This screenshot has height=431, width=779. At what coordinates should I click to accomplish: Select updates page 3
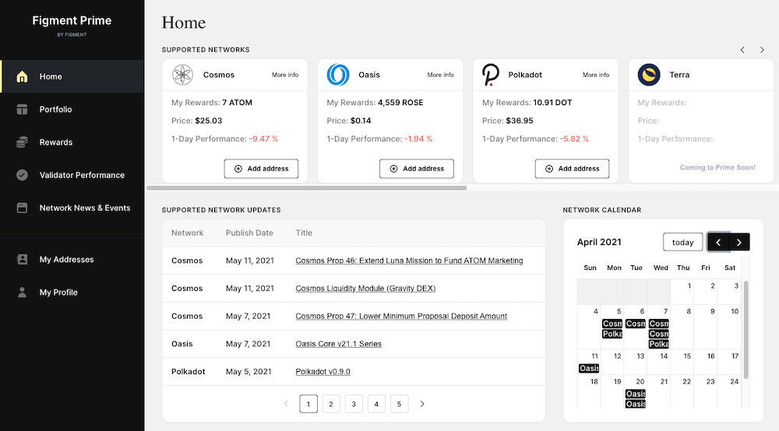(354, 404)
